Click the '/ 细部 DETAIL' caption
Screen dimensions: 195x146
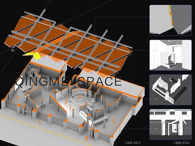click(182, 143)
